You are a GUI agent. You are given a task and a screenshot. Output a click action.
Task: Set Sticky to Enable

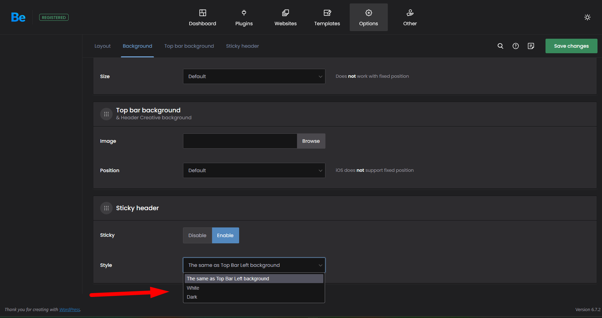tap(225, 235)
